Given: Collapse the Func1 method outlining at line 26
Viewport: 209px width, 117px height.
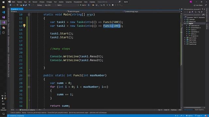Looking at the screenshot, I should (29, 75).
